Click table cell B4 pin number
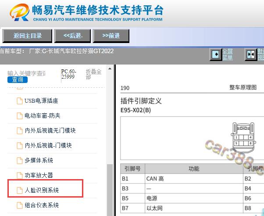 (254, 188)
